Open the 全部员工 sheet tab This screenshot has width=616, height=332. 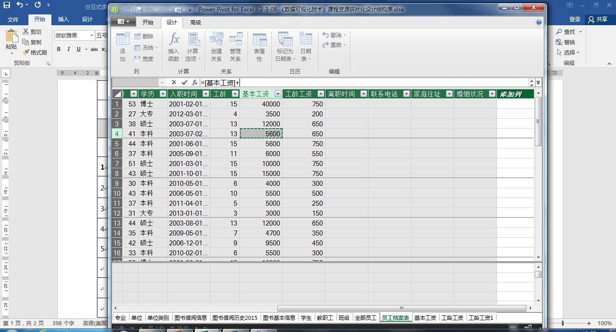(x=365, y=318)
